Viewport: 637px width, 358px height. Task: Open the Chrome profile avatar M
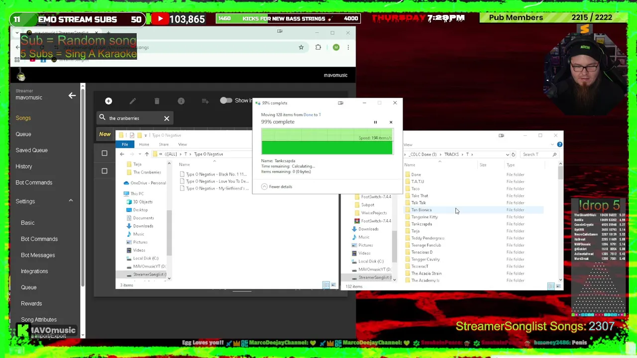pyautogui.click(x=336, y=47)
